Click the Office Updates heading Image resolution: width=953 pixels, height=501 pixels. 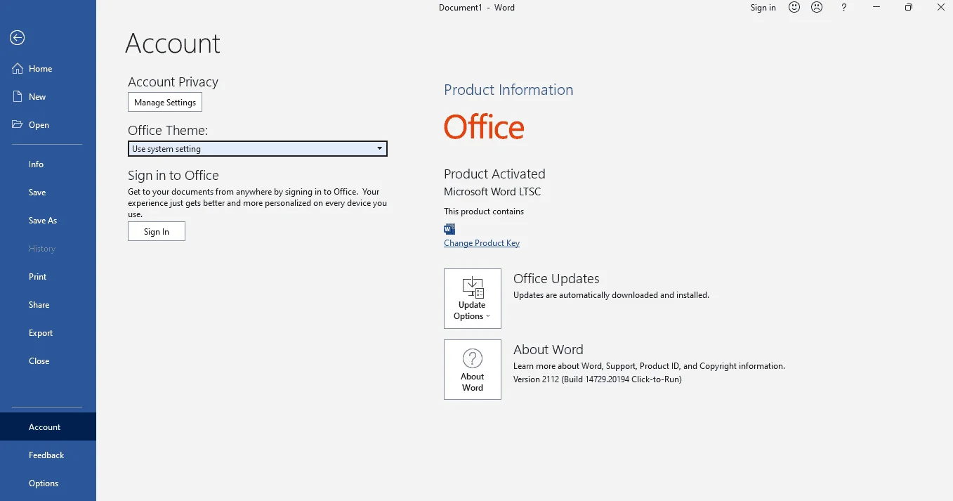[x=556, y=279]
